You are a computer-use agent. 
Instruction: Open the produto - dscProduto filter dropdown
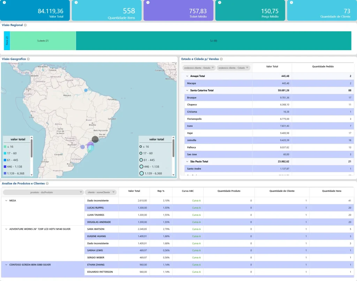pos(81,192)
